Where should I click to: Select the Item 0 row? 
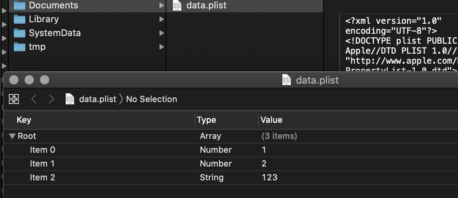tap(231, 150)
